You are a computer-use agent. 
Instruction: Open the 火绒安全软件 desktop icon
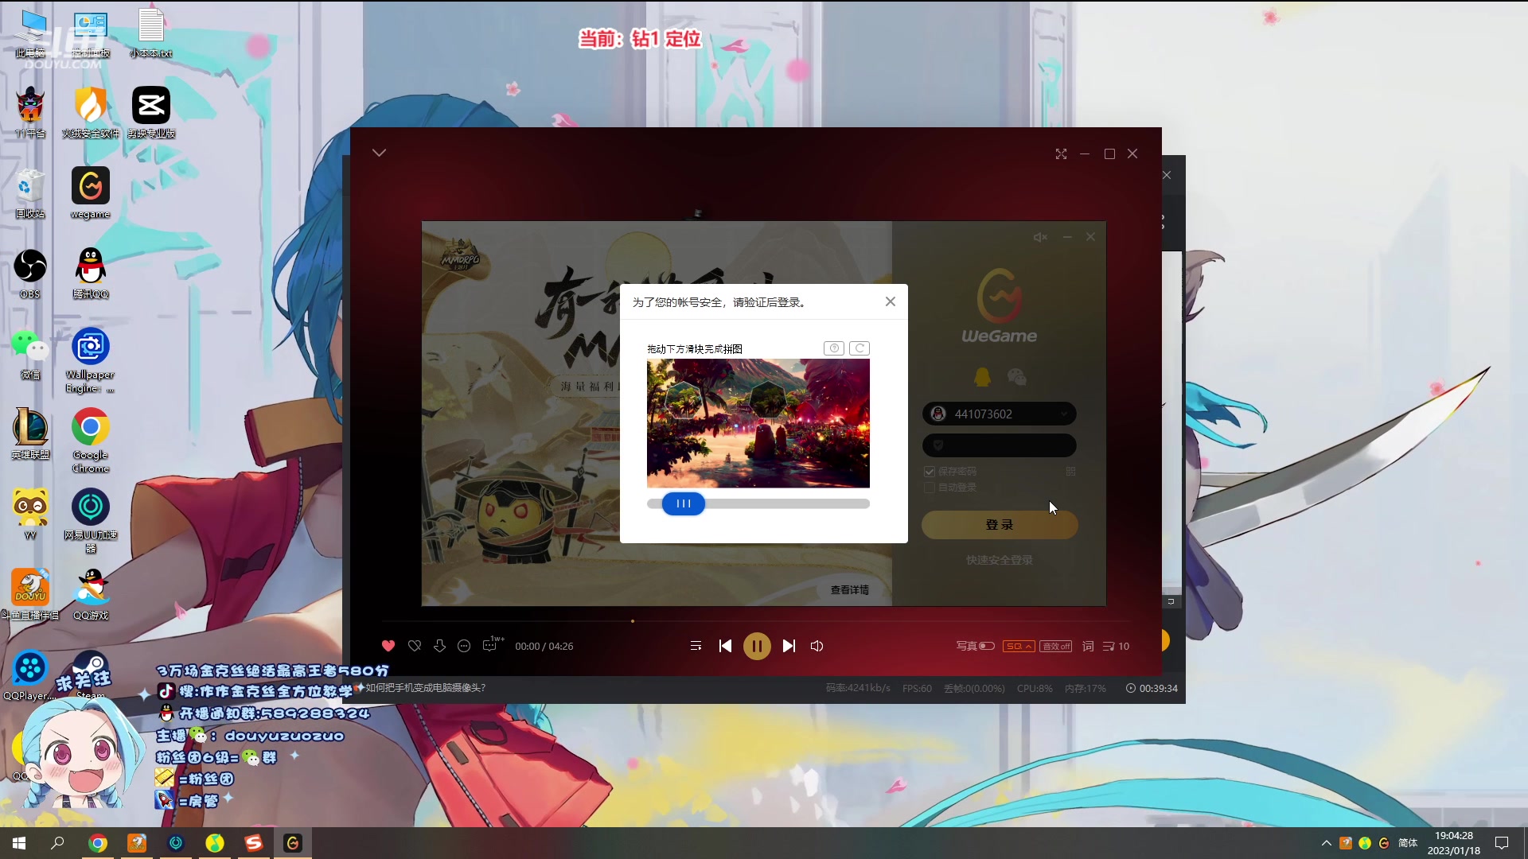(x=91, y=113)
